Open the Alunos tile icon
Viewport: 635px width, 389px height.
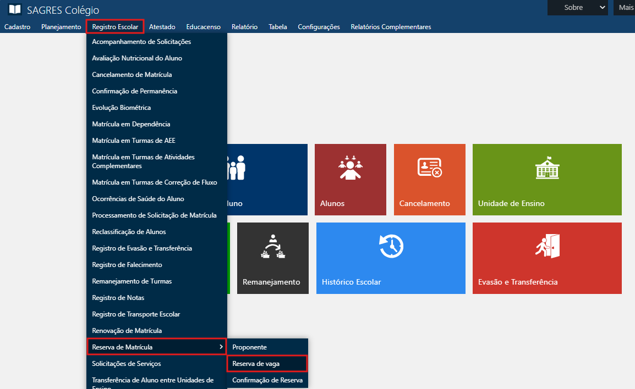point(351,168)
